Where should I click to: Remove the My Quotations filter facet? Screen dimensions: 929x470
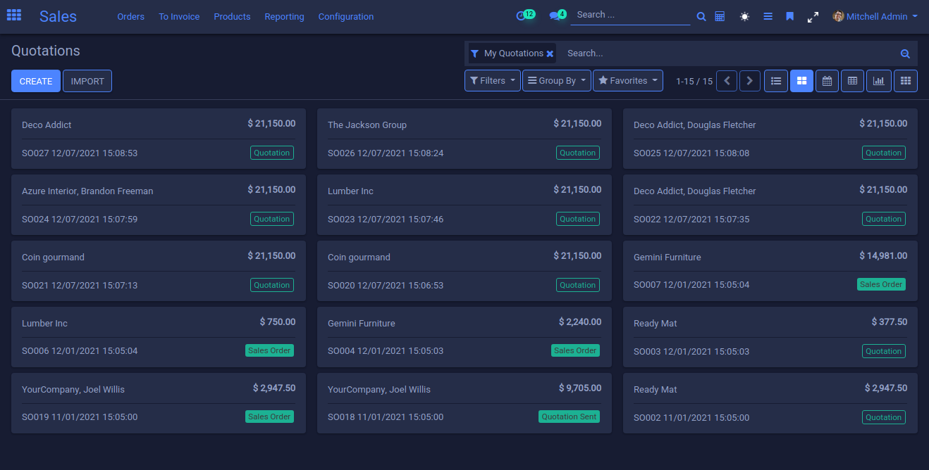550,53
